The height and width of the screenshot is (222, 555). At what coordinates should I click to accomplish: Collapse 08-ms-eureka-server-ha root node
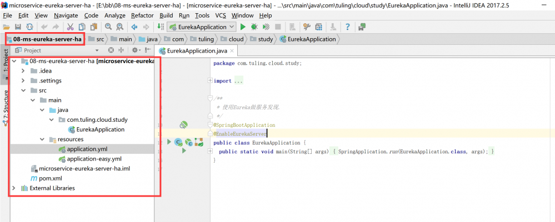[x=14, y=61]
